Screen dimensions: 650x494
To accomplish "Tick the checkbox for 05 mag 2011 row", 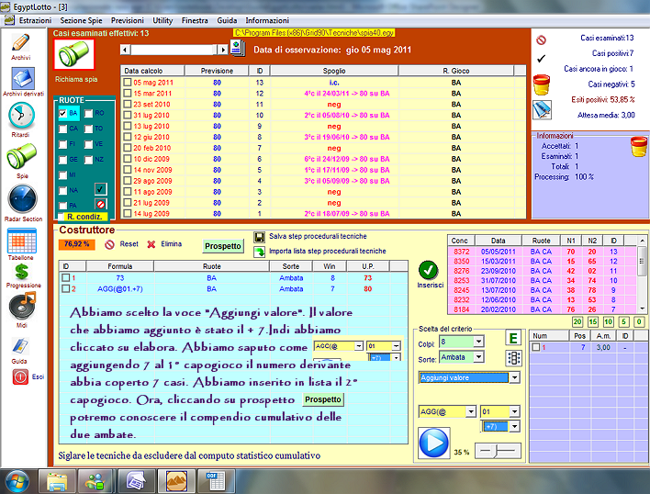I will [x=128, y=82].
